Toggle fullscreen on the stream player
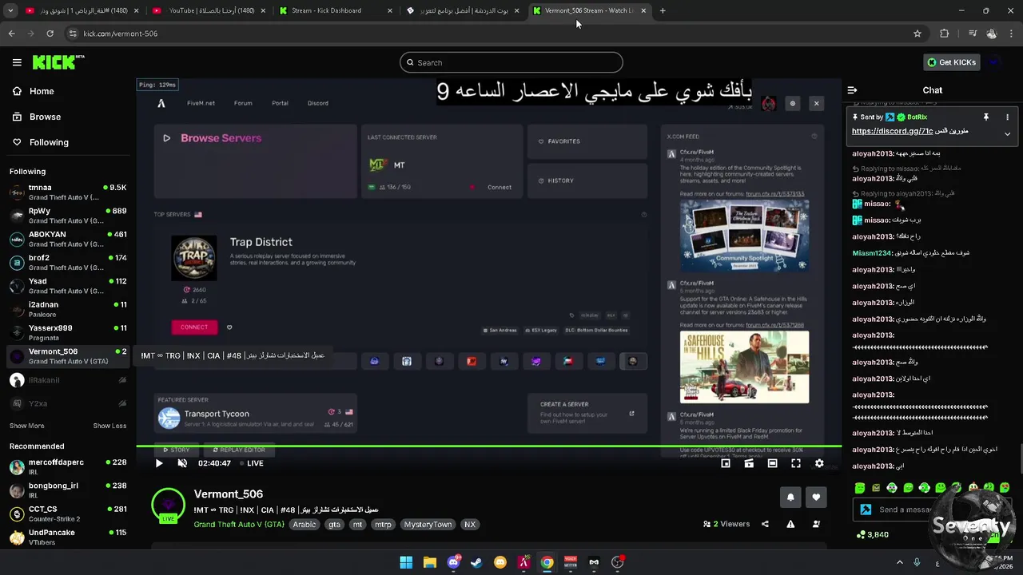1023x575 pixels. 796,463
